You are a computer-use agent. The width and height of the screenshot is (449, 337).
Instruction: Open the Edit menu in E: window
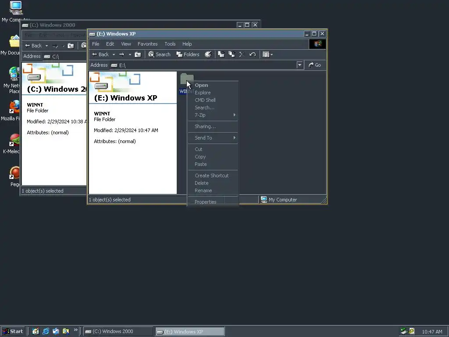pos(110,44)
